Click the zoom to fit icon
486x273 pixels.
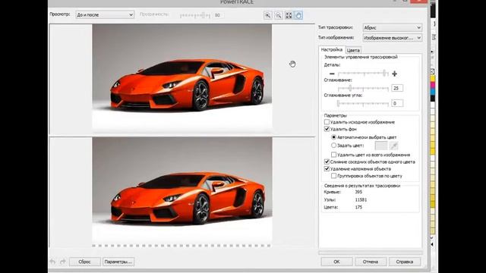point(289,15)
